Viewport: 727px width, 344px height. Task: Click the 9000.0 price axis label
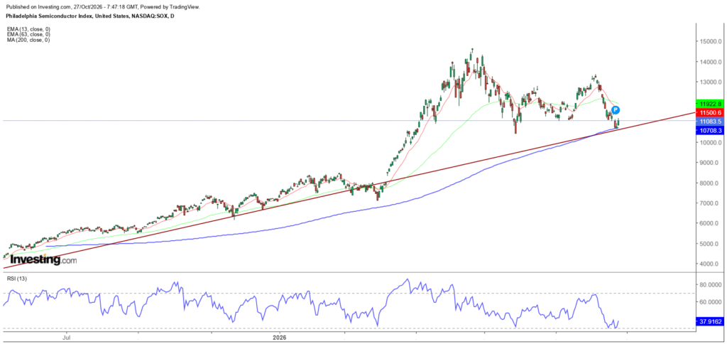[x=710, y=163]
